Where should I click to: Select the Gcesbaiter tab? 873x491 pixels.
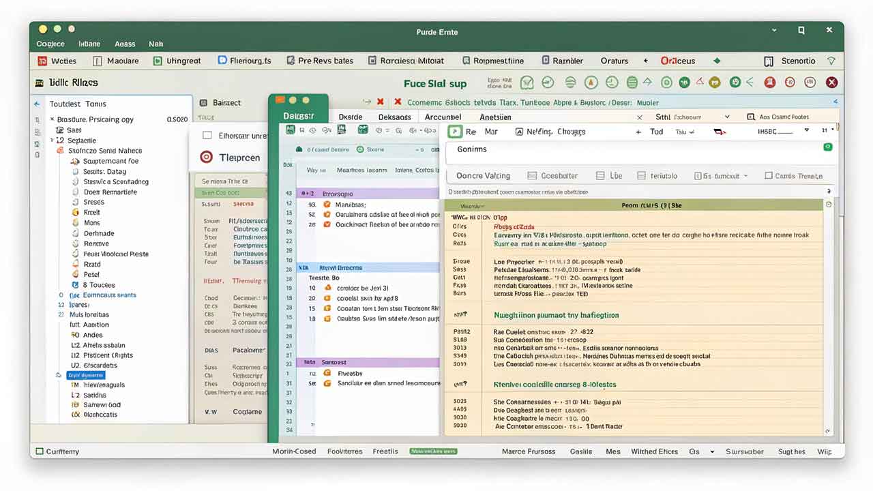click(x=552, y=175)
